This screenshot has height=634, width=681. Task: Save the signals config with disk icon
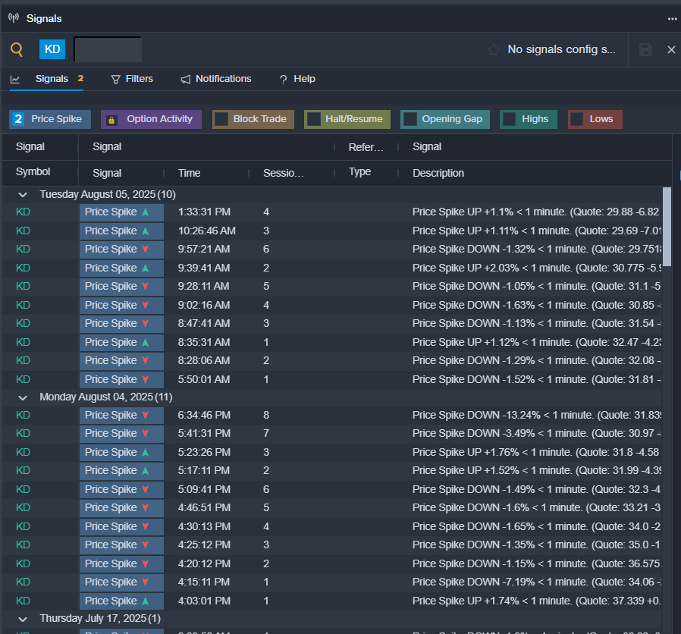pyautogui.click(x=645, y=49)
